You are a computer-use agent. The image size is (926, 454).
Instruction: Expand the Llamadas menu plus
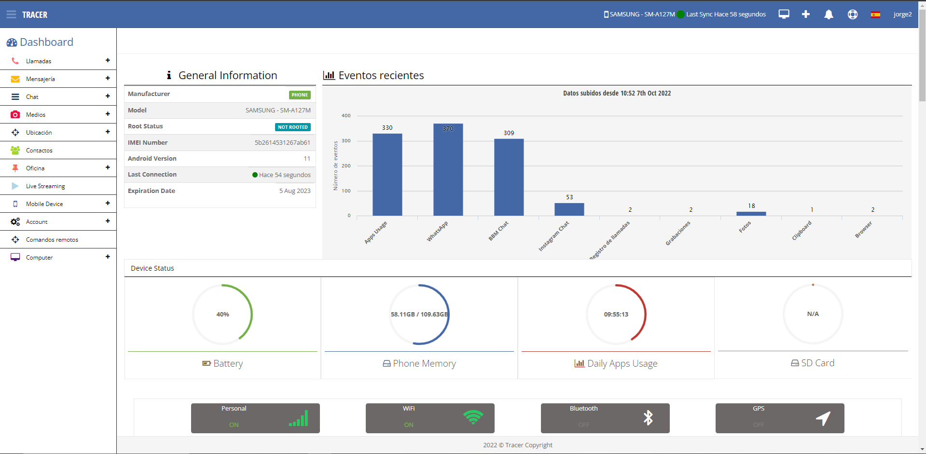click(x=108, y=61)
